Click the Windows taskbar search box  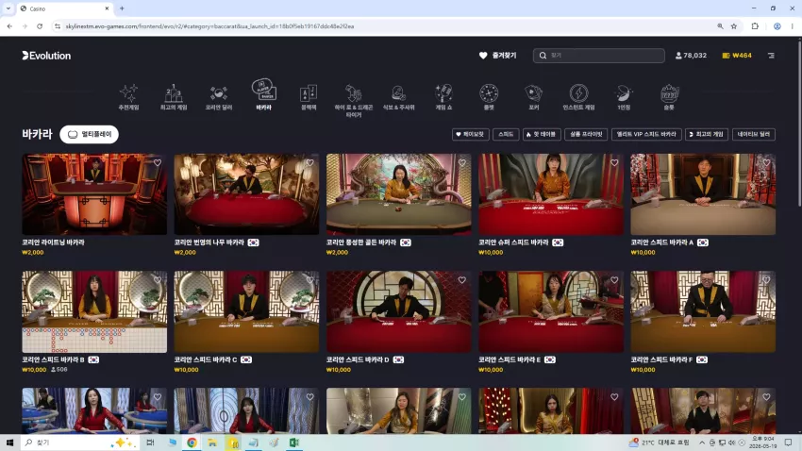tap(80, 443)
